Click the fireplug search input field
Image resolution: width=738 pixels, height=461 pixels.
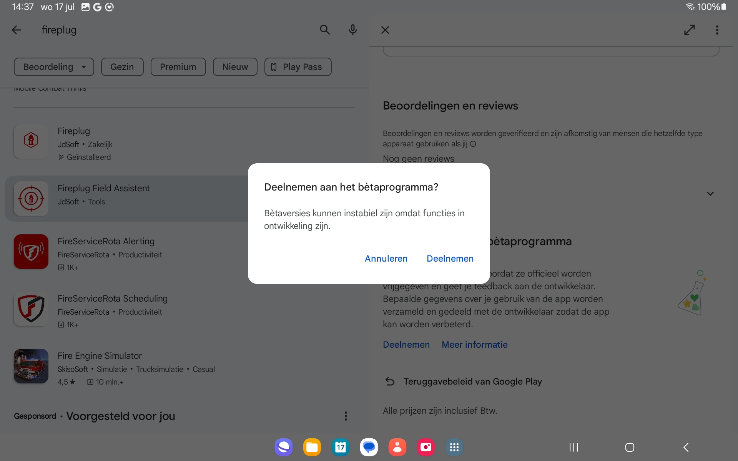[x=154, y=30]
